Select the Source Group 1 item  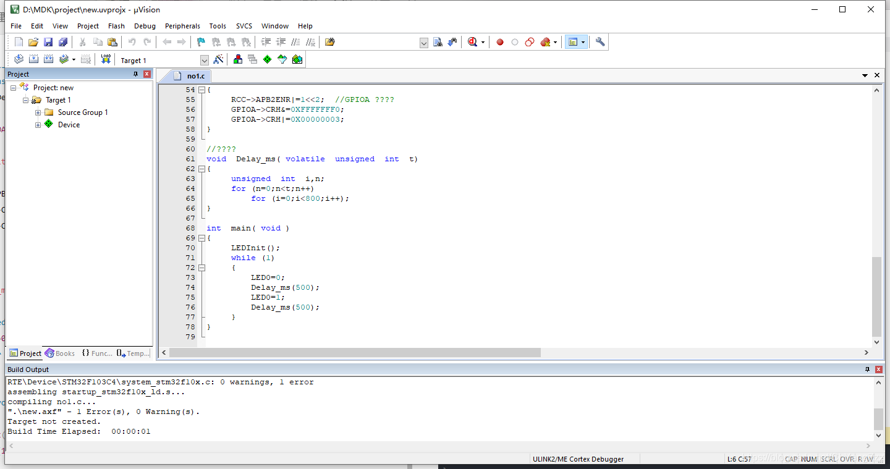coord(83,112)
